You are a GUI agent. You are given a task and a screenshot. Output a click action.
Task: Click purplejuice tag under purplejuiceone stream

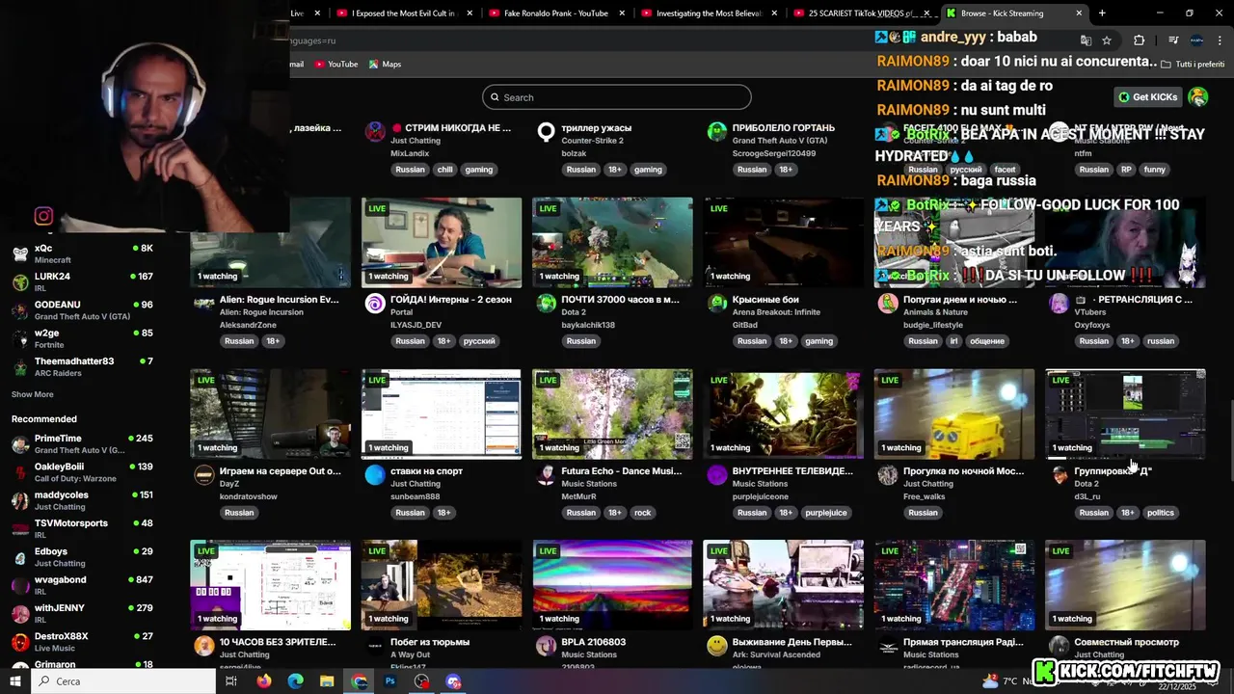tap(824, 512)
